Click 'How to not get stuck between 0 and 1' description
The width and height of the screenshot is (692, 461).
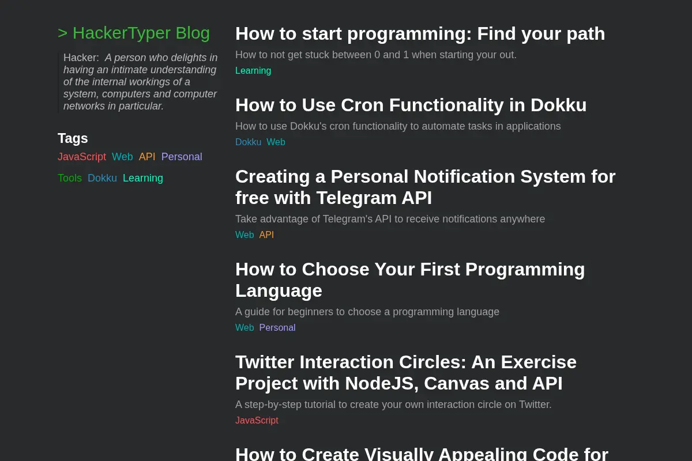click(x=376, y=55)
